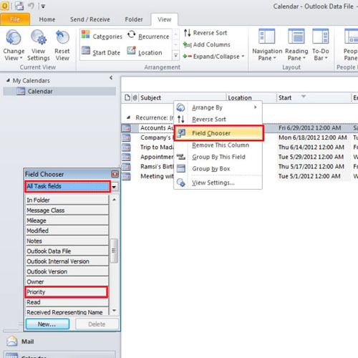The image size is (358, 358).
Task: Open View Settings in the ribbon
Action: point(39,45)
